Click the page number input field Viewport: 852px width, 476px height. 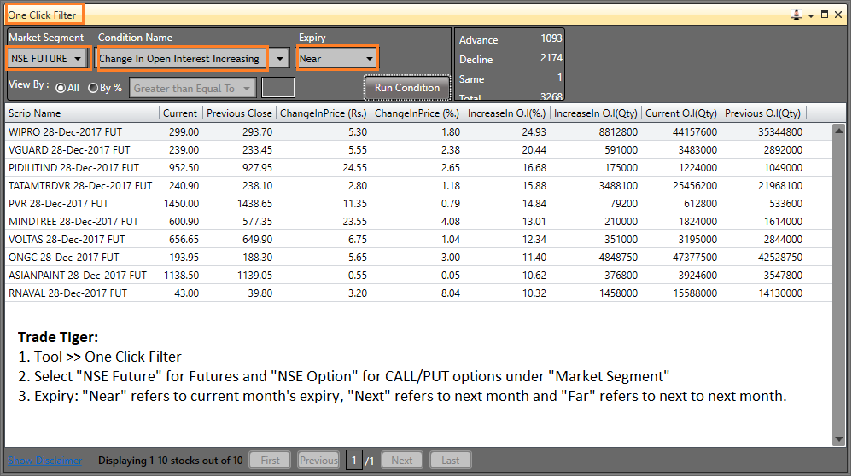[354, 461]
